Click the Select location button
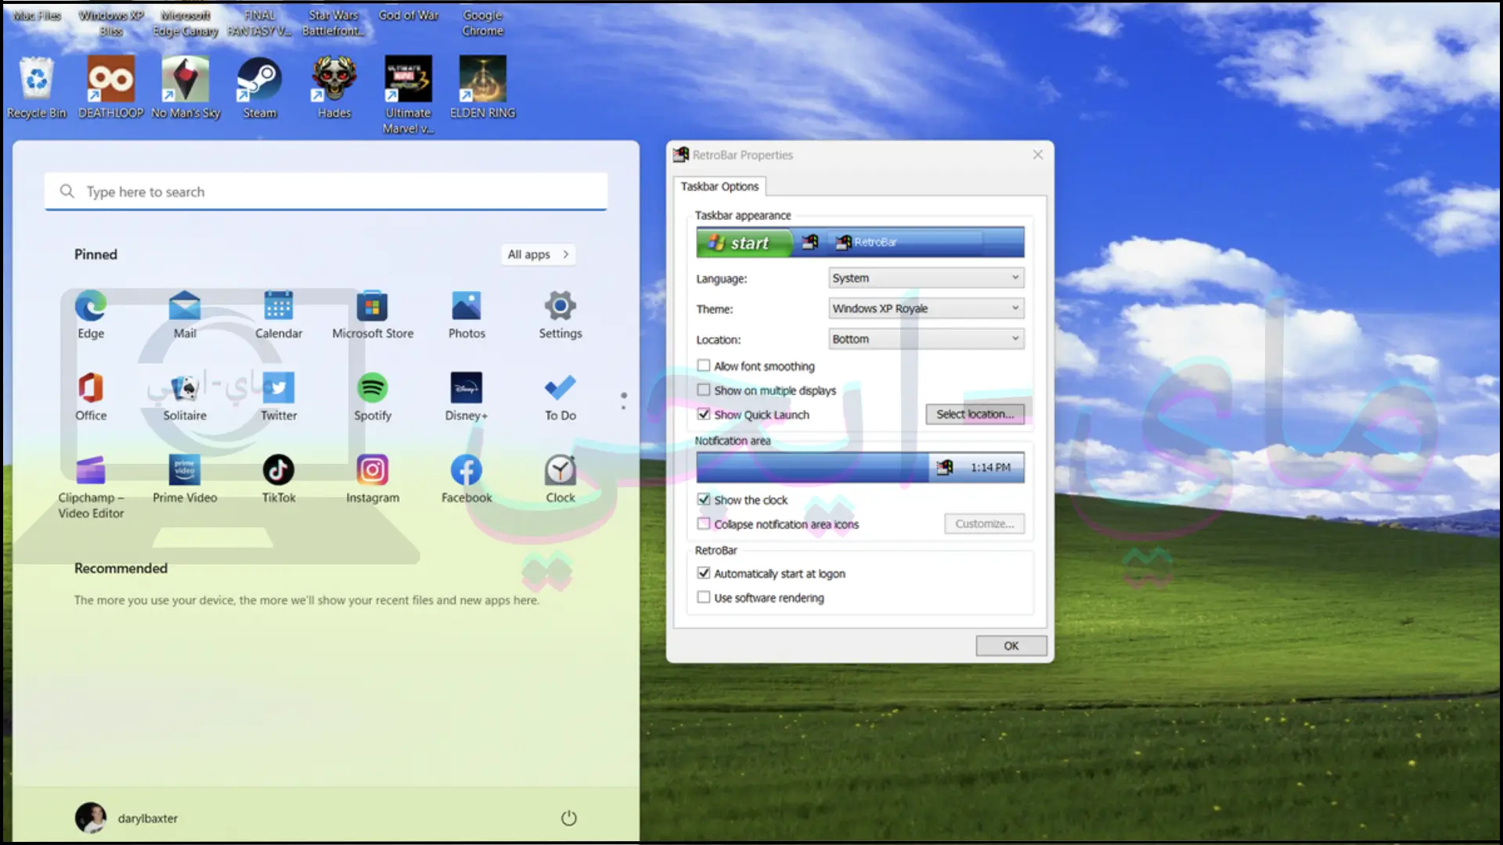 [x=975, y=414]
